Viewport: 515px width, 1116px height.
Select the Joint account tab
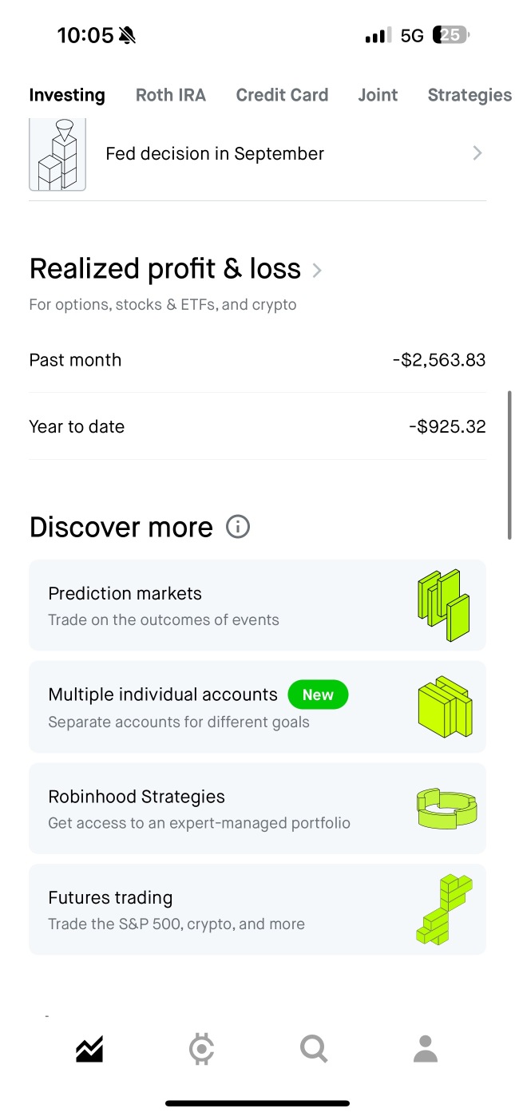click(x=378, y=95)
